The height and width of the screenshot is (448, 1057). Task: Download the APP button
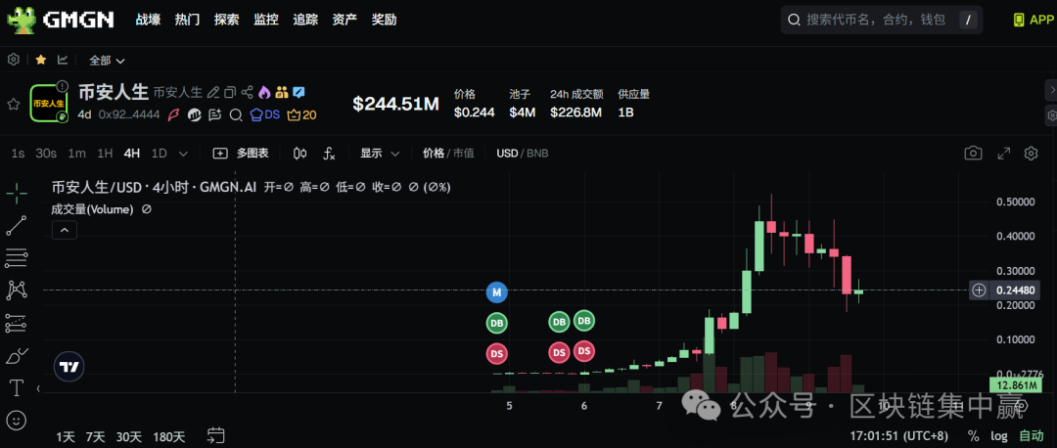click(1033, 20)
